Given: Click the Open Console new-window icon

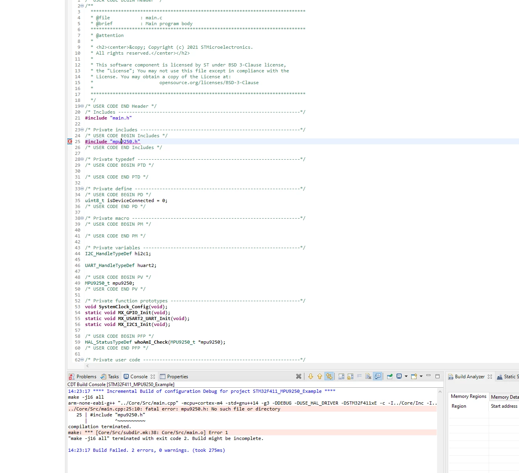Looking at the screenshot, I should (414, 376).
